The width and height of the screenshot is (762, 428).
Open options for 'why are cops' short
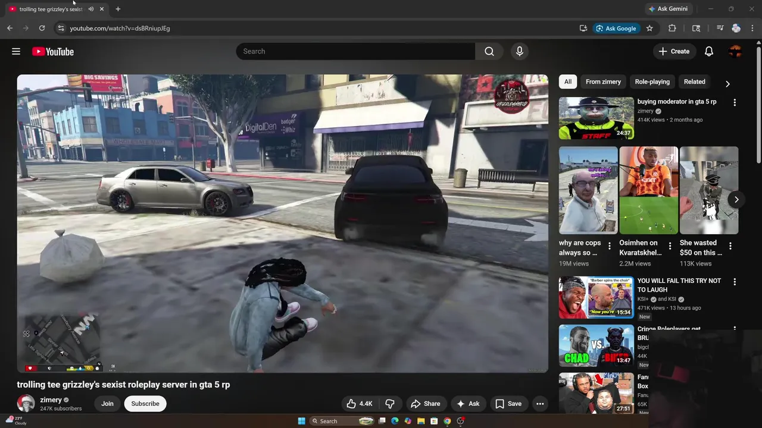pos(610,246)
